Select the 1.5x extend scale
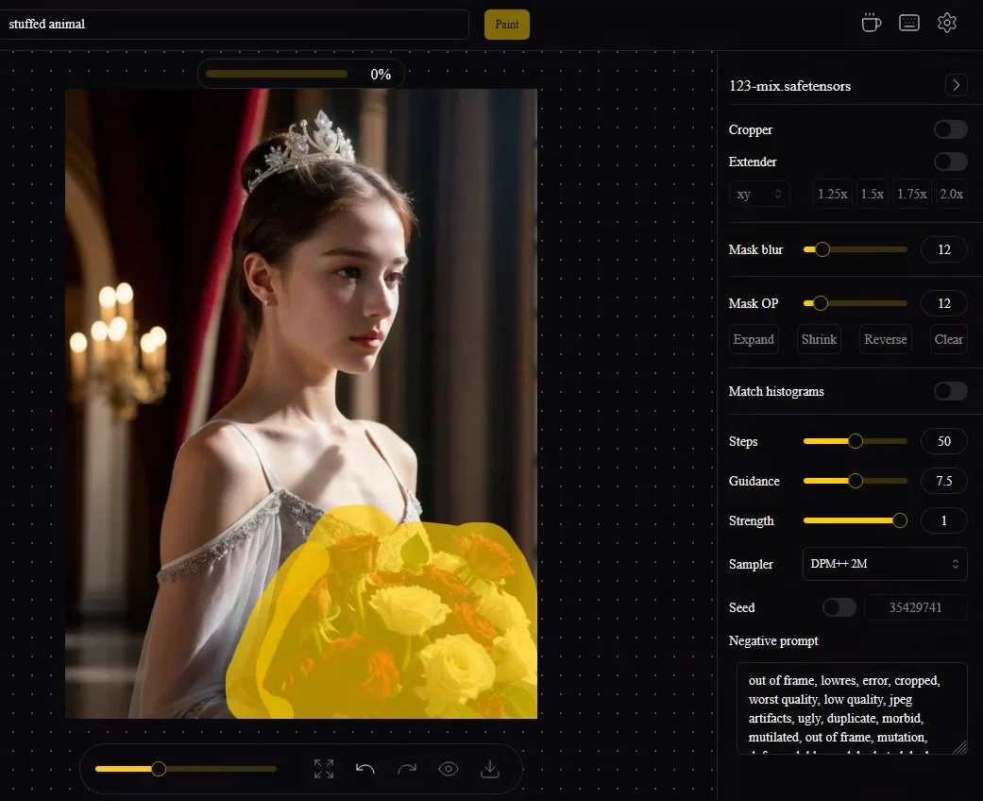 (x=872, y=194)
